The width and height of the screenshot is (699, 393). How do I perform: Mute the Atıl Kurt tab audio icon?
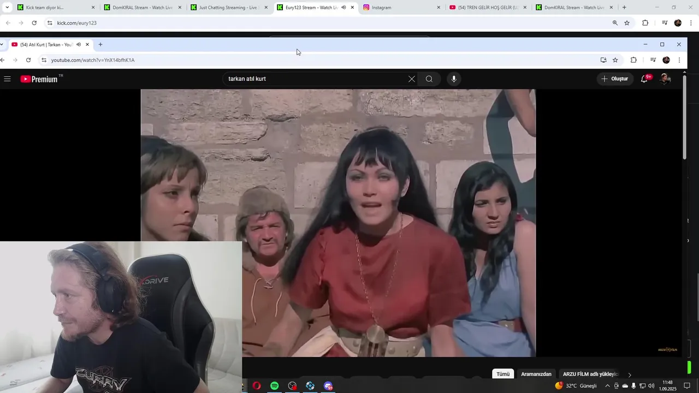79,44
